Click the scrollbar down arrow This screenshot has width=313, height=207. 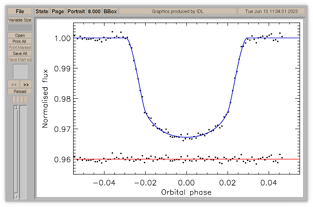(x=16, y=197)
